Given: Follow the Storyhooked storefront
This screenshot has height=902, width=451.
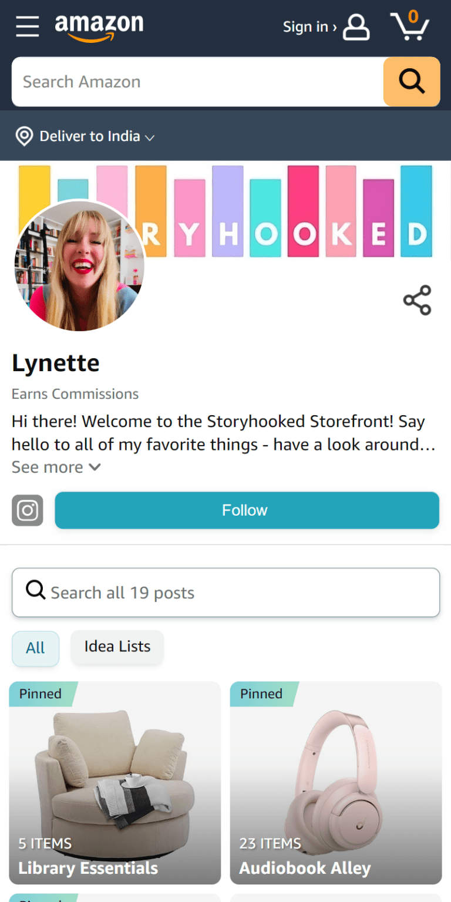Looking at the screenshot, I should (247, 510).
